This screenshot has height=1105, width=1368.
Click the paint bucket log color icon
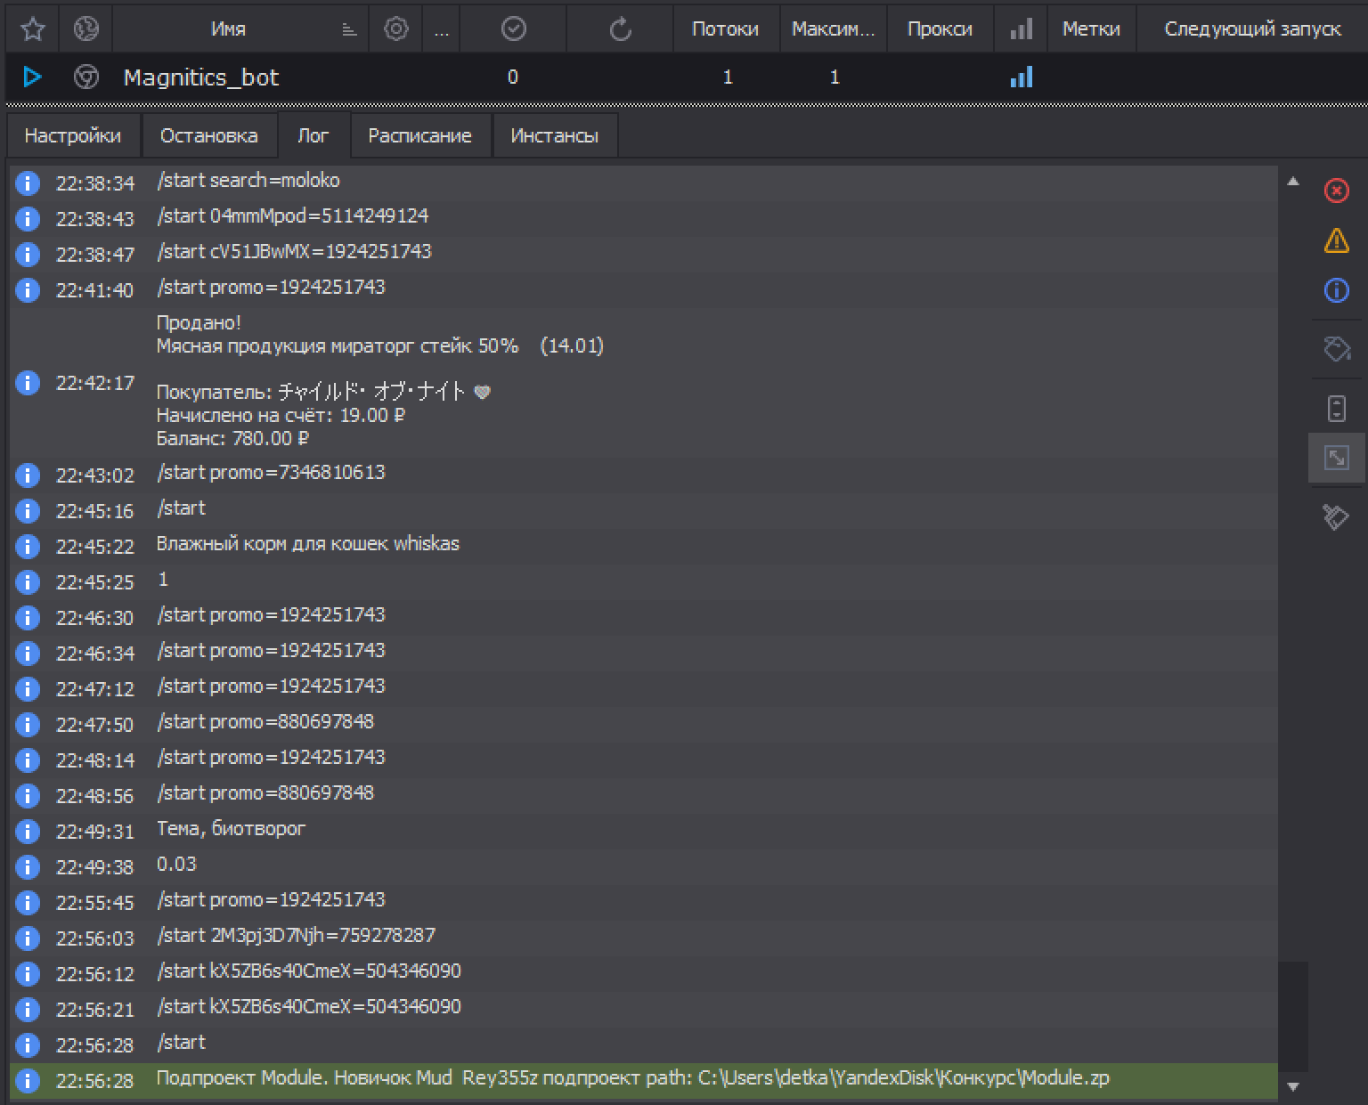click(x=1336, y=348)
